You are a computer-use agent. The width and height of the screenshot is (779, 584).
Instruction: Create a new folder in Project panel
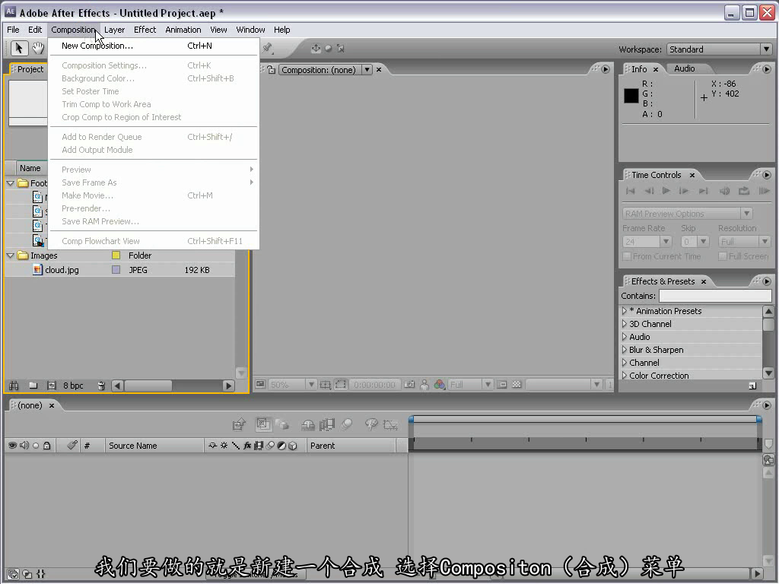pos(33,386)
